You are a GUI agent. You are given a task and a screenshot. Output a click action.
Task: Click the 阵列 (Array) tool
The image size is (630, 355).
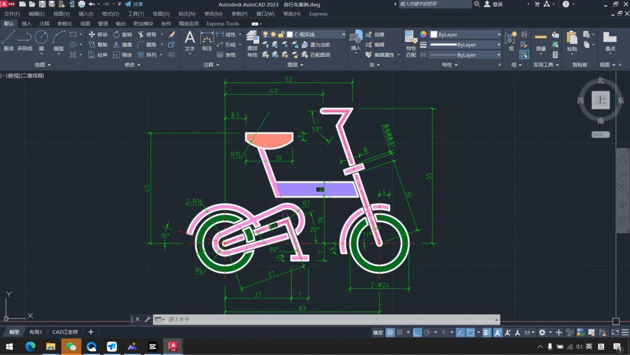pyautogui.click(x=147, y=55)
